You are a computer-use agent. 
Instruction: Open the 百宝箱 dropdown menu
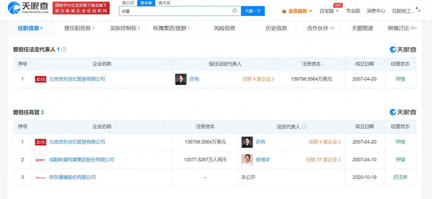[337, 11]
